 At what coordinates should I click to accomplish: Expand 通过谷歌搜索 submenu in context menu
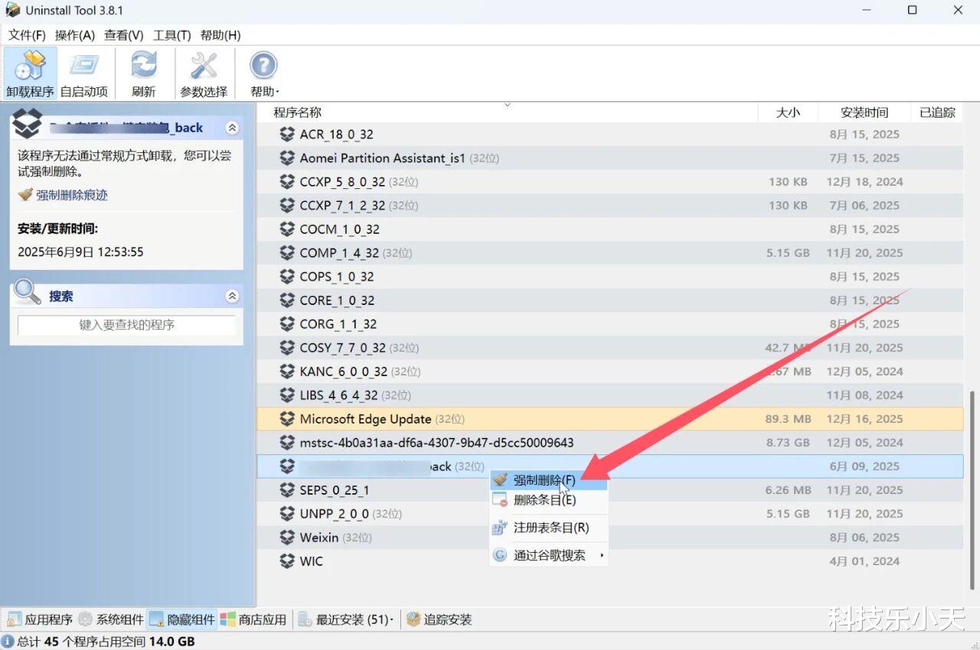click(548, 555)
